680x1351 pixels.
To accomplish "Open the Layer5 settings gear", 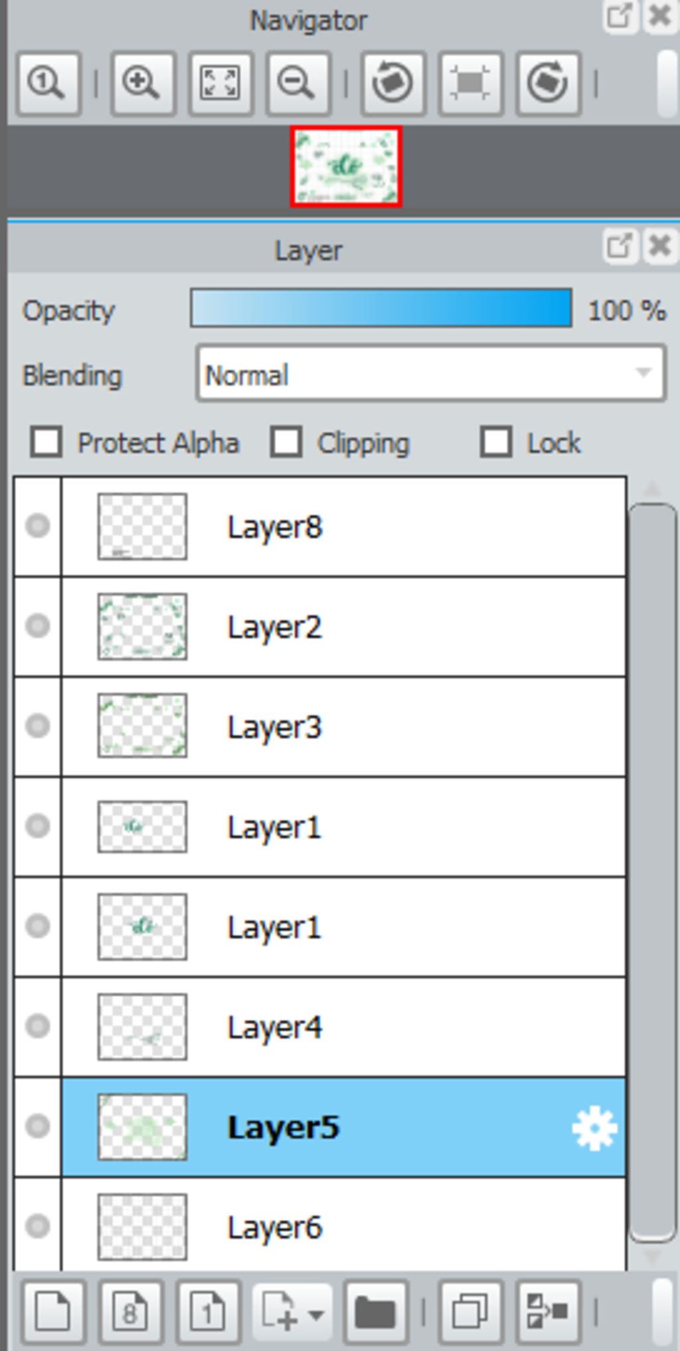I will (594, 1128).
